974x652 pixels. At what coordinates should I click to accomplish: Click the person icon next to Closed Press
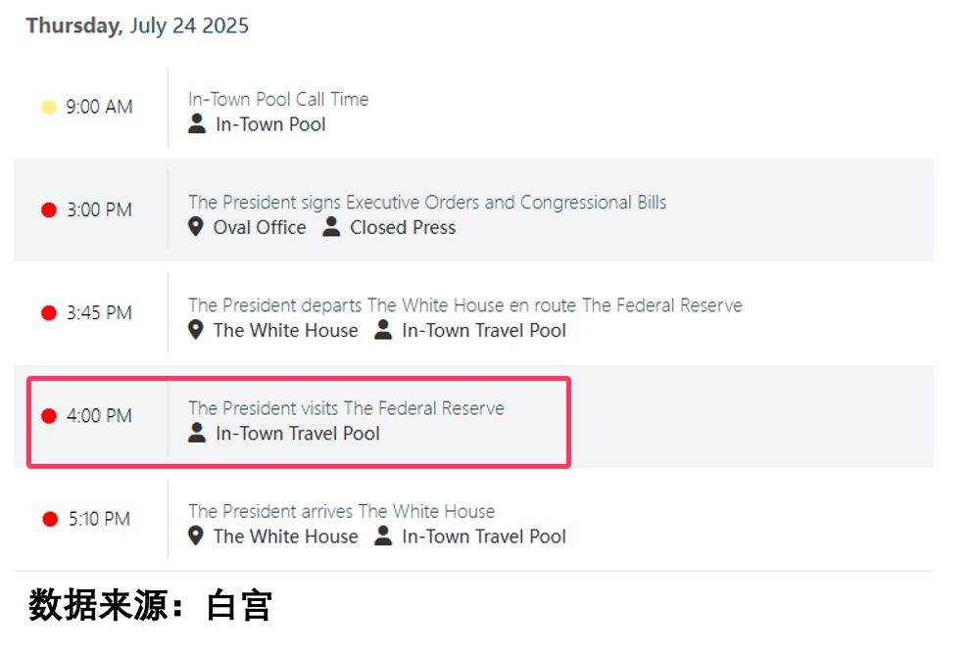pyautogui.click(x=331, y=226)
